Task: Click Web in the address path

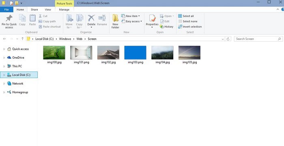Action: pos(80,39)
